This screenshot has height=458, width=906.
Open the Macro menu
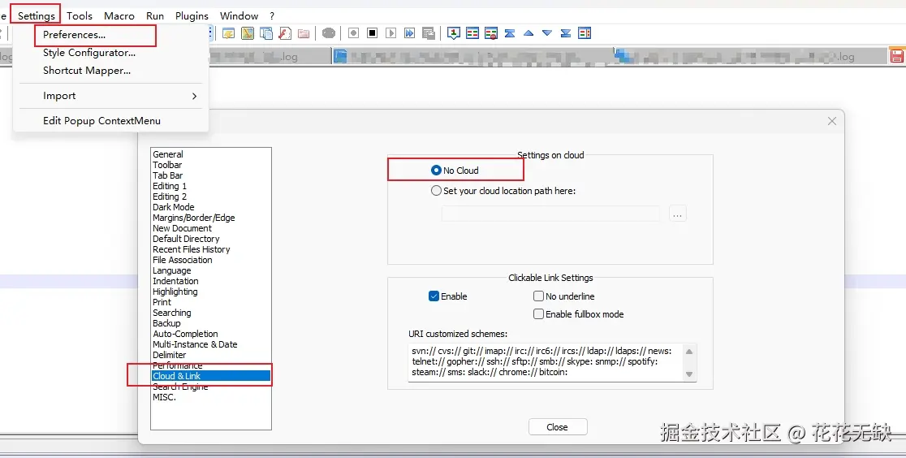point(119,15)
